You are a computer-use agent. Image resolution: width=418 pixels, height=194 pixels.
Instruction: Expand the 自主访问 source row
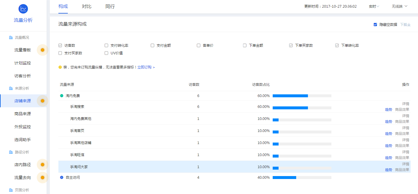point(62,178)
